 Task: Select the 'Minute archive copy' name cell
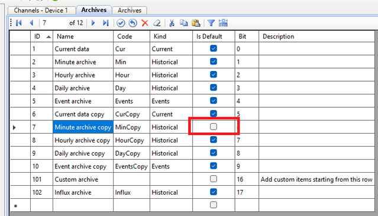point(83,127)
